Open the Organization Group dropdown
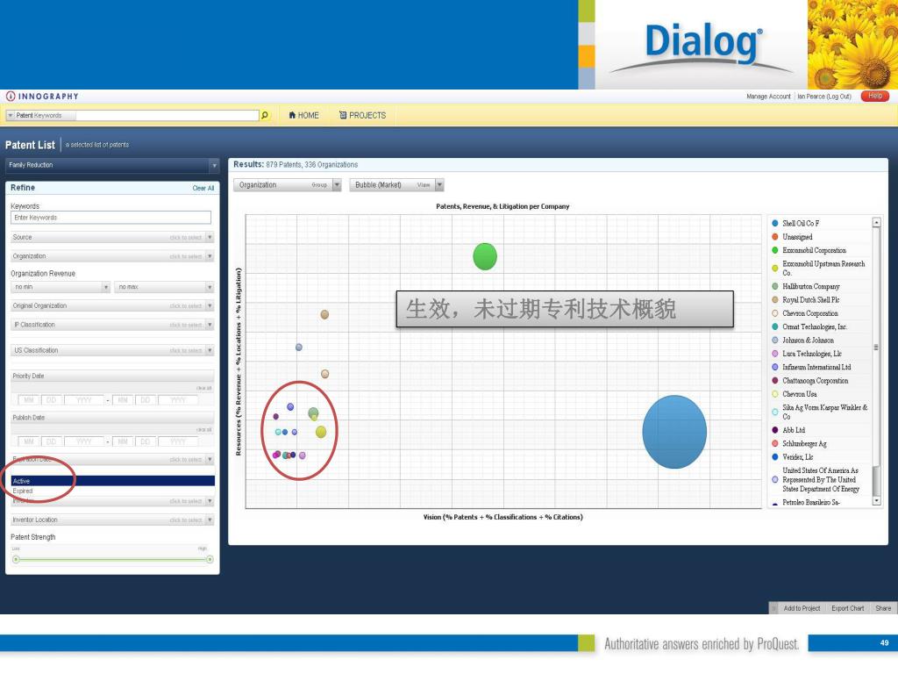The height and width of the screenshot is (674, 898). tap(287, 185)
